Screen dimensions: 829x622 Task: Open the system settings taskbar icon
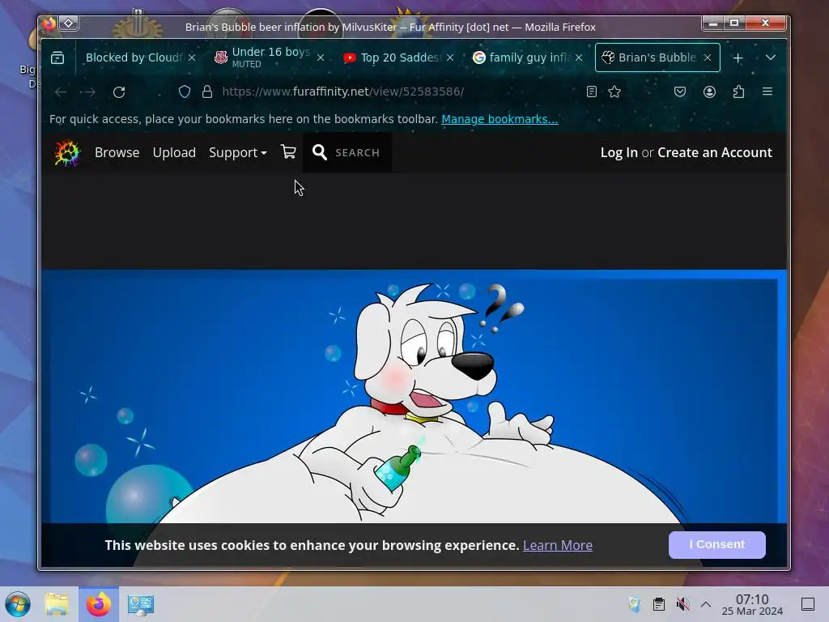[x=141, y=604]
